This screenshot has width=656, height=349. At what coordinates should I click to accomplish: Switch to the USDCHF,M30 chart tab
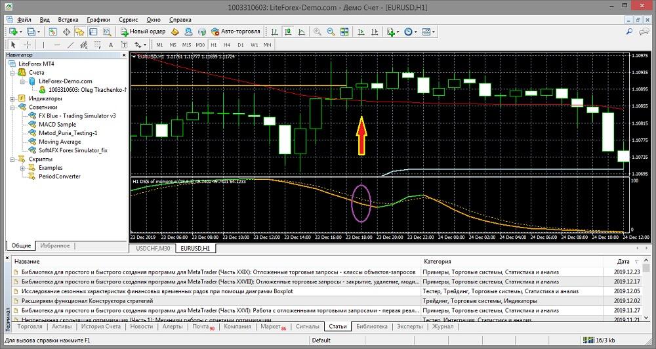pos(153,249)
